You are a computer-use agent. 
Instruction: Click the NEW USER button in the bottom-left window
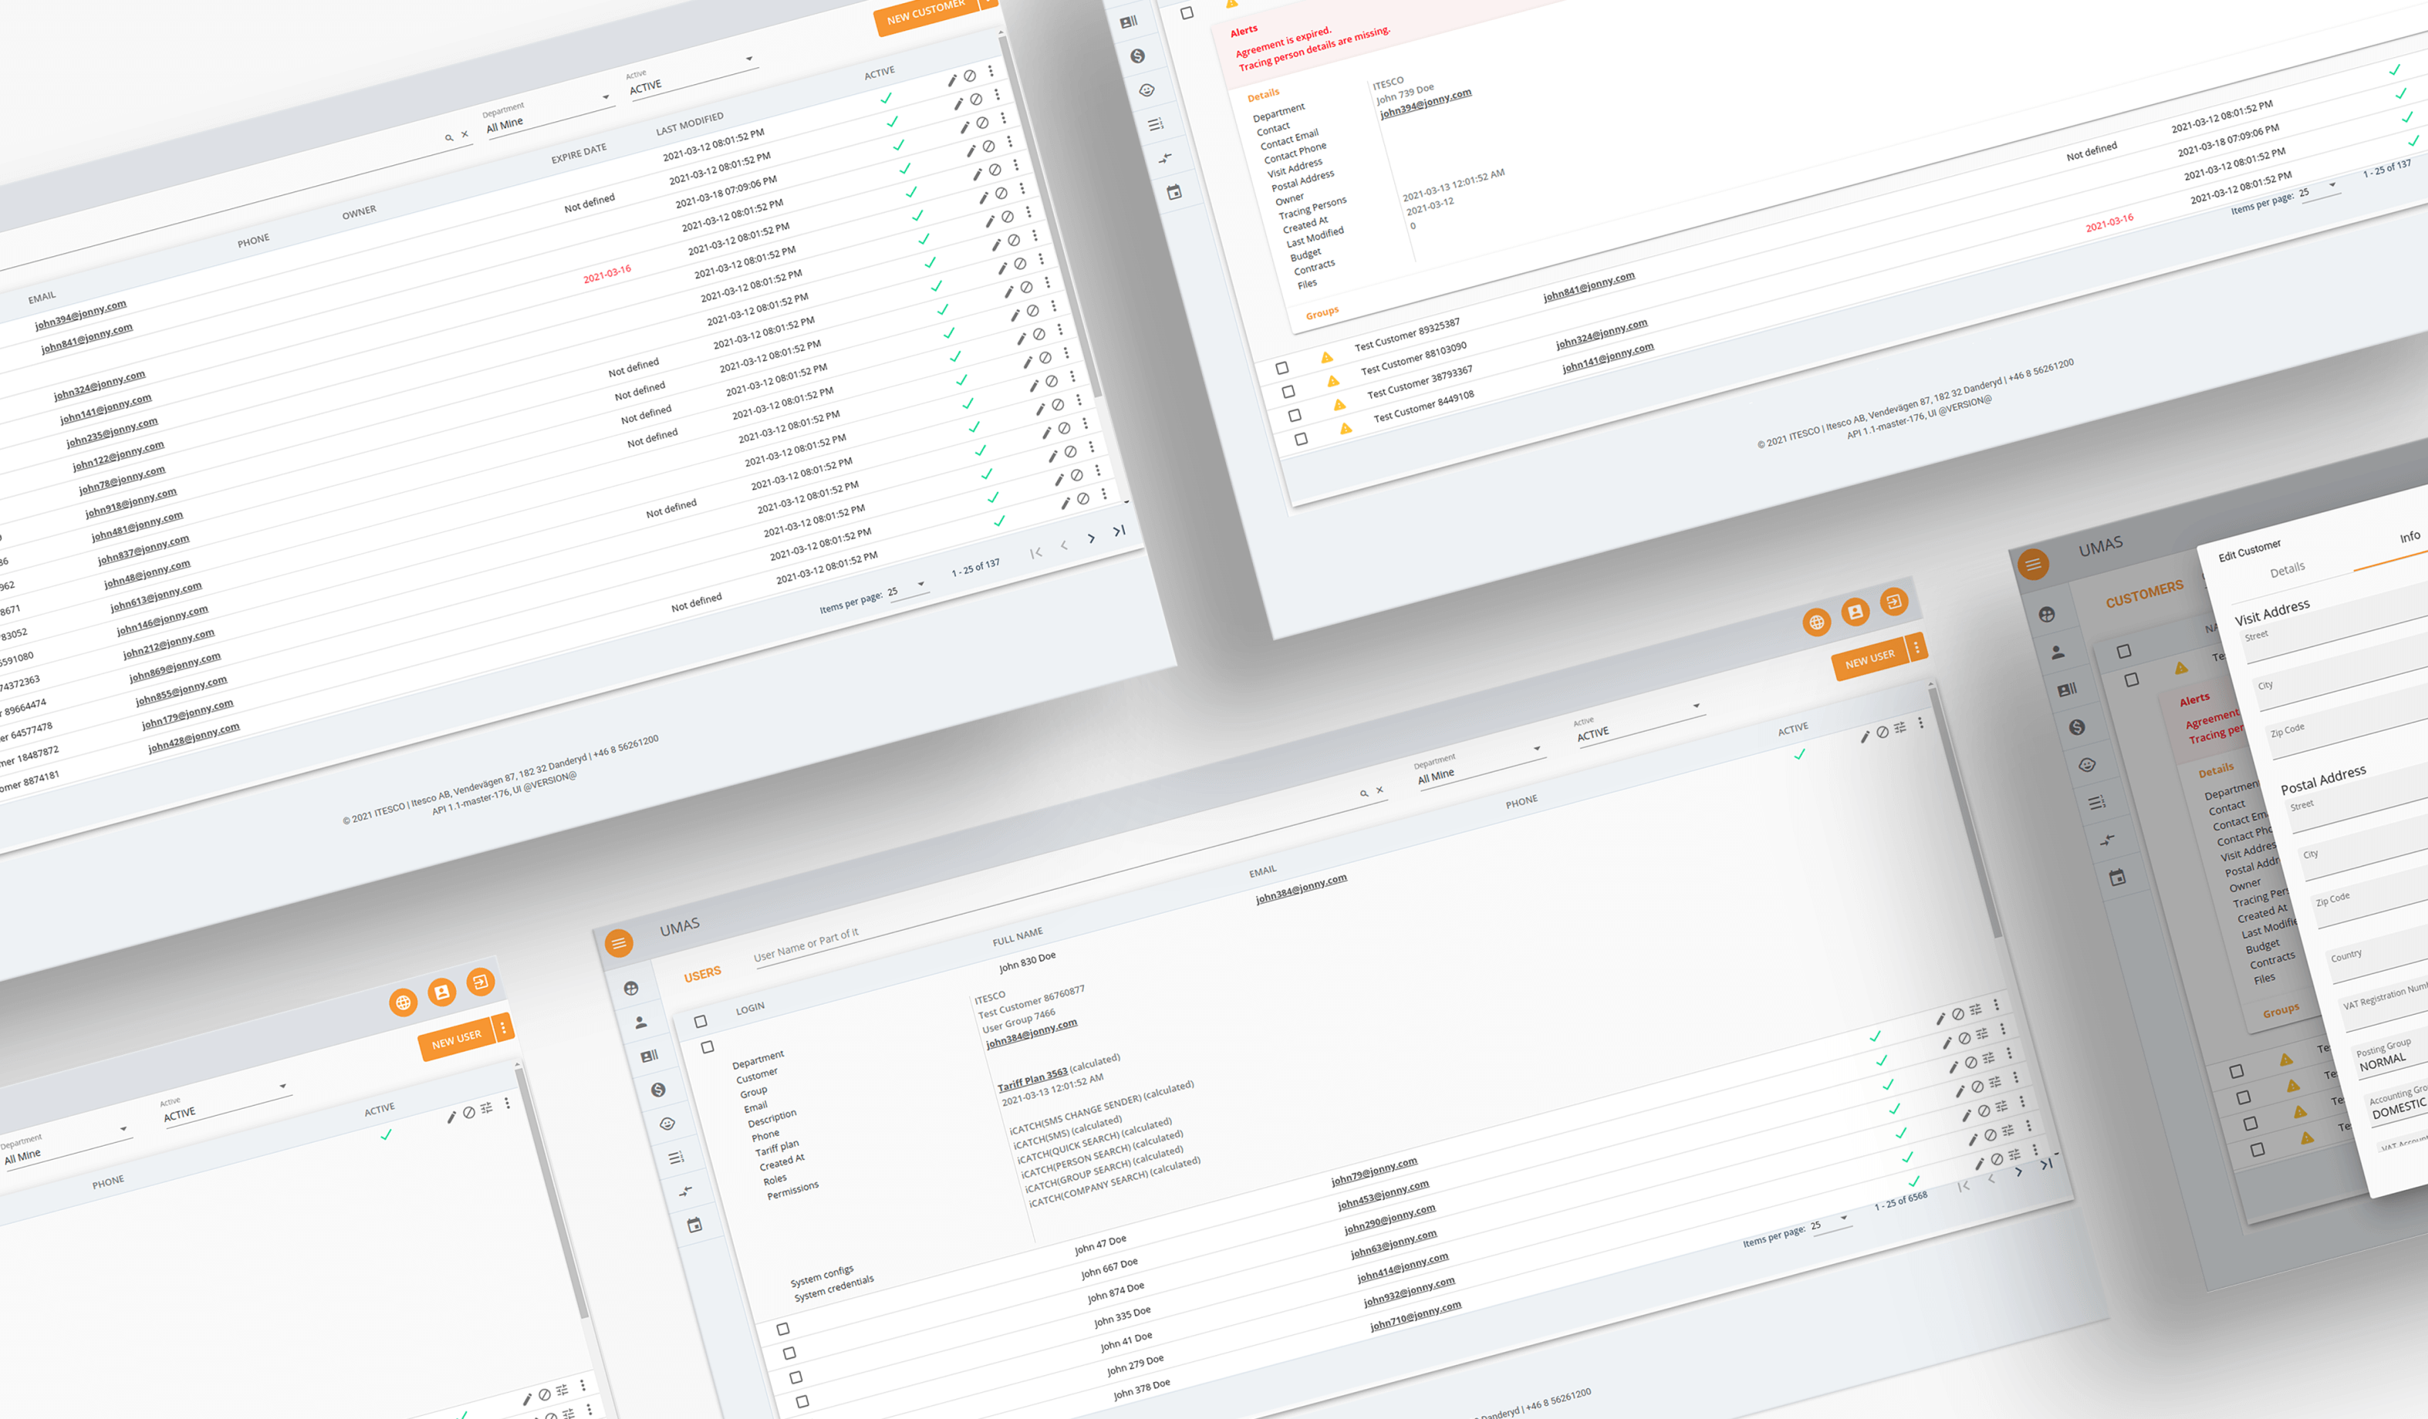point(456,1039)
